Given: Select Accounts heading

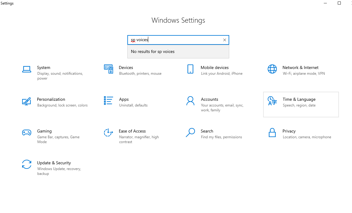Looking at the screenshot, I should (210, 100).
